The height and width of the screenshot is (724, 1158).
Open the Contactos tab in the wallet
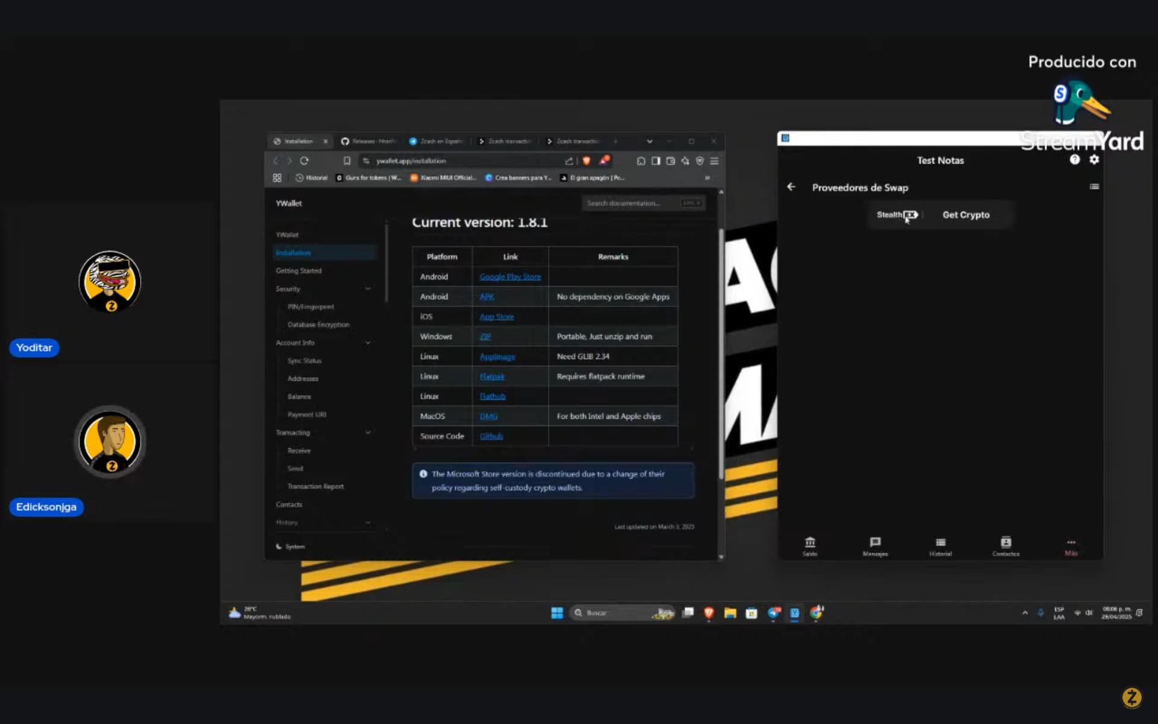coord(1006,546)
